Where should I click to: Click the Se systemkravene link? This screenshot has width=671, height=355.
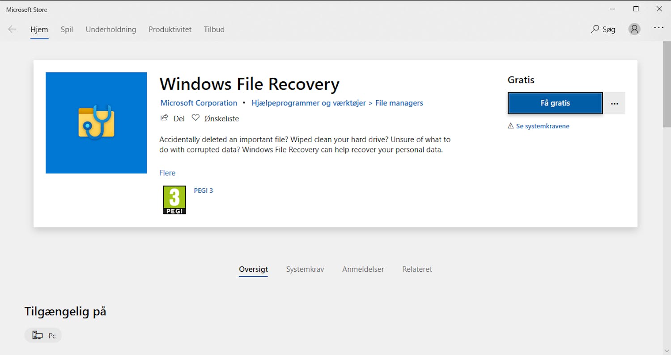click(x=543, y=126)
